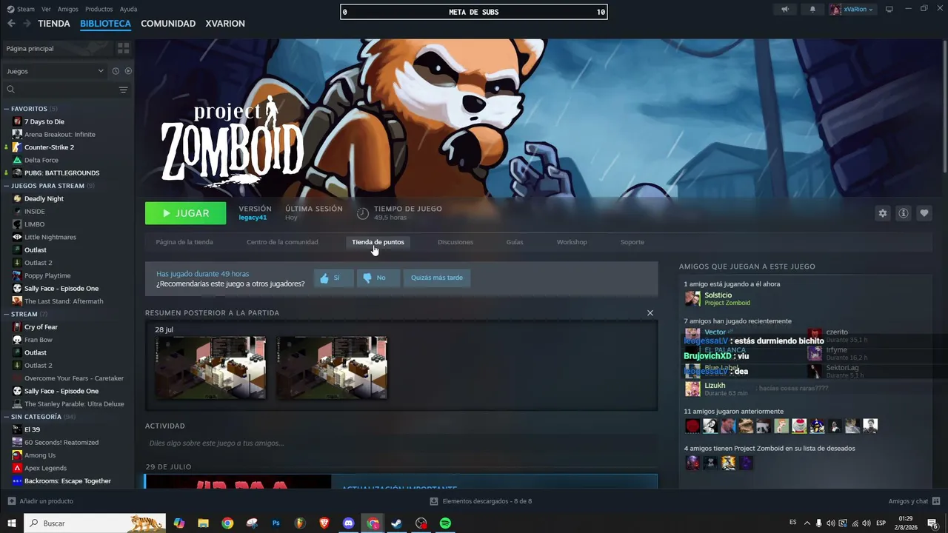Open the XVARION profile section

pos(225,24)
